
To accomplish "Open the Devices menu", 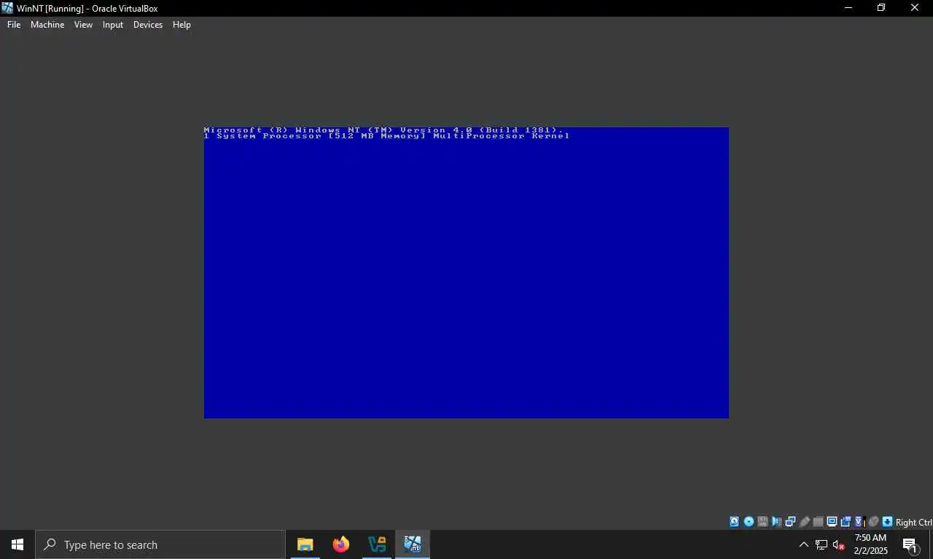I will [148, 25].
